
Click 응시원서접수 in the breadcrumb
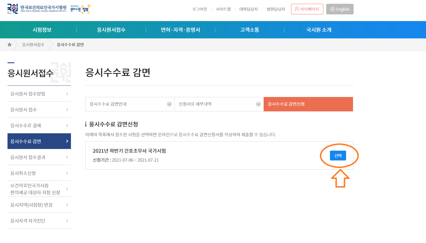click(33, 45)
